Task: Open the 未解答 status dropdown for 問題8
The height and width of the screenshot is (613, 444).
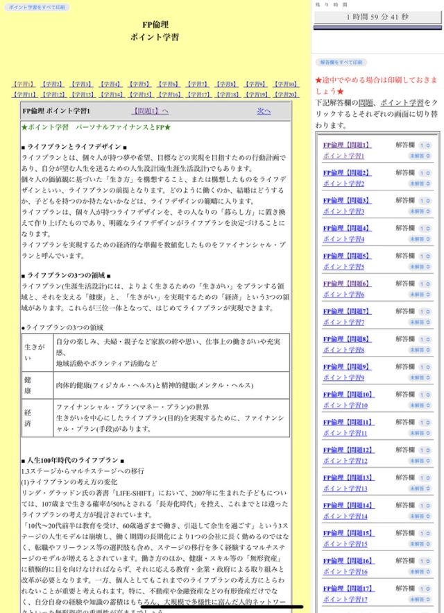Action: (x=420, y=350)
